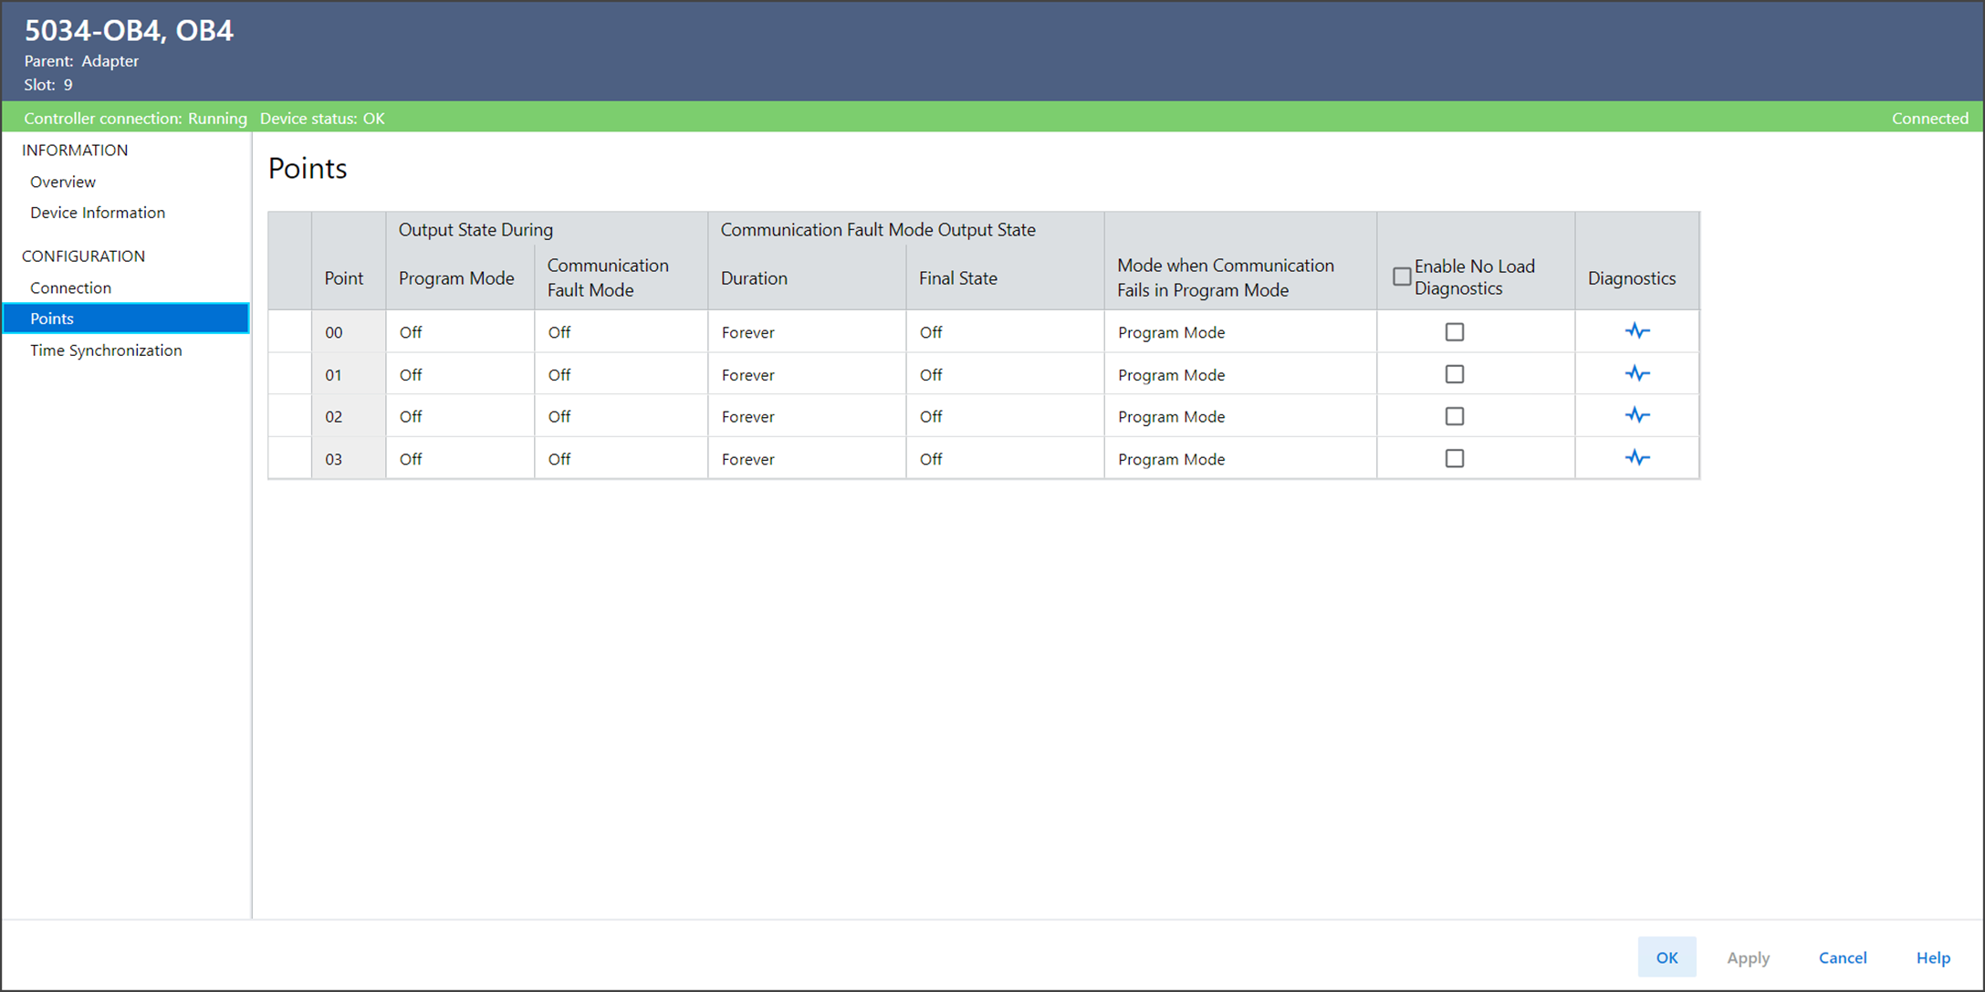Enable No Load Diagnostics for point 00
The image size is (1985, 992).
[x=1454, y=332]
